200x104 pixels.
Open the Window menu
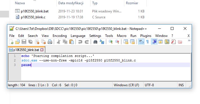pos(161,36)
